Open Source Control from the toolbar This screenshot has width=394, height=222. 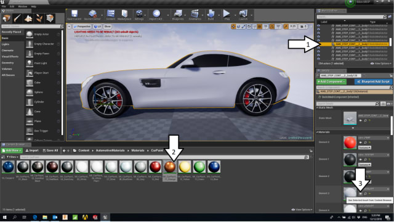coord(92,15)
